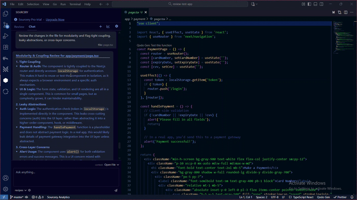Start a new chat with plus icon
Image resolution: width=357 pixels, height=200 pixels.
101,27
